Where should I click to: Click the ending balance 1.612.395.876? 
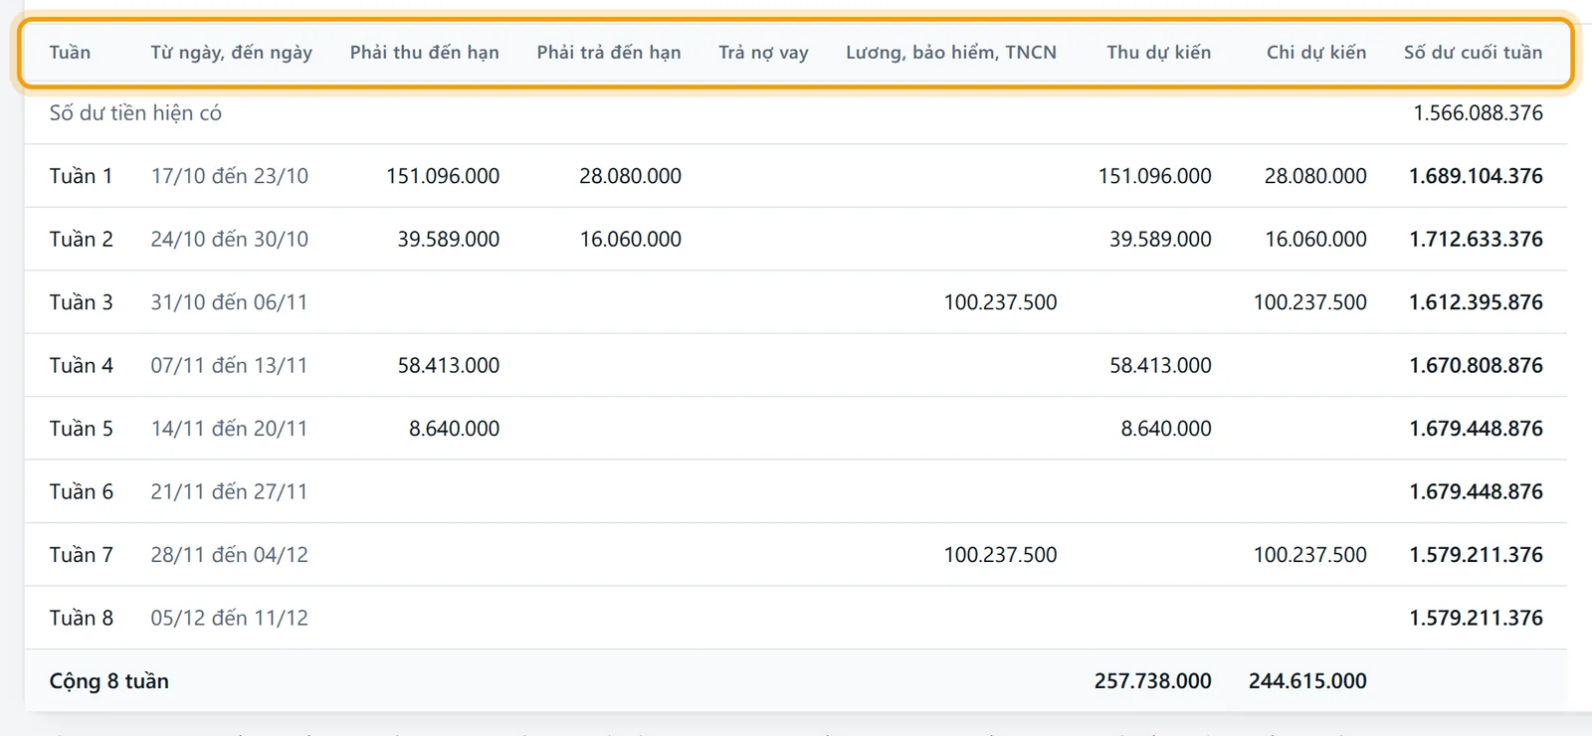pyautogui.click(x=1476, y=302)
